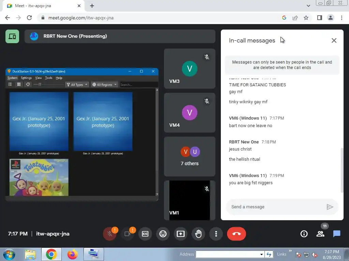The width and height of the screenshot is (349, 261).
Task: Toggle the camera button in Meet
Action: click(x=127, y=234)
